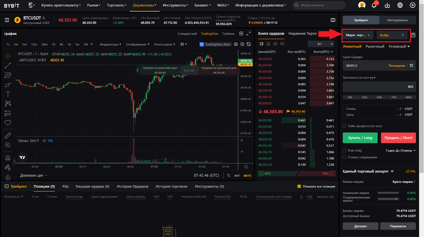Check the Post-Only option

point(344,150)
